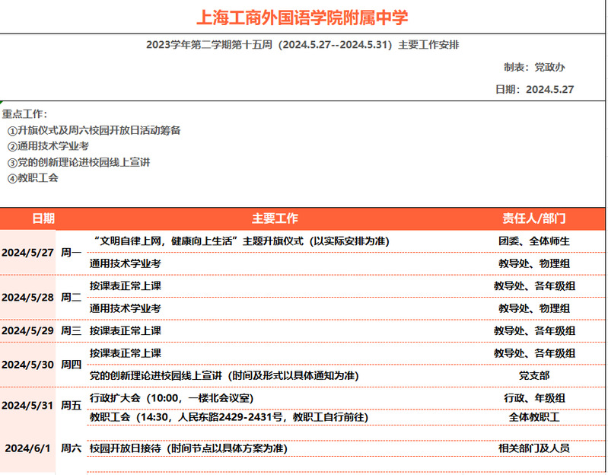Viewport: 608px width, 475px height.
Task: Select the 校园开放日接待 task cell
Action: pyautogui.click(x=189, y=448)
